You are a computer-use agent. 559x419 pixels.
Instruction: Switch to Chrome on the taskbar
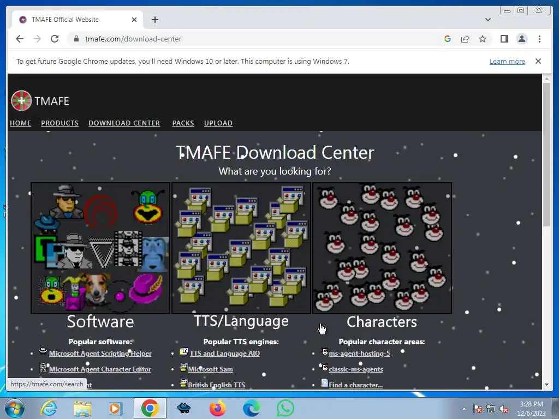[x=150, y=408]
